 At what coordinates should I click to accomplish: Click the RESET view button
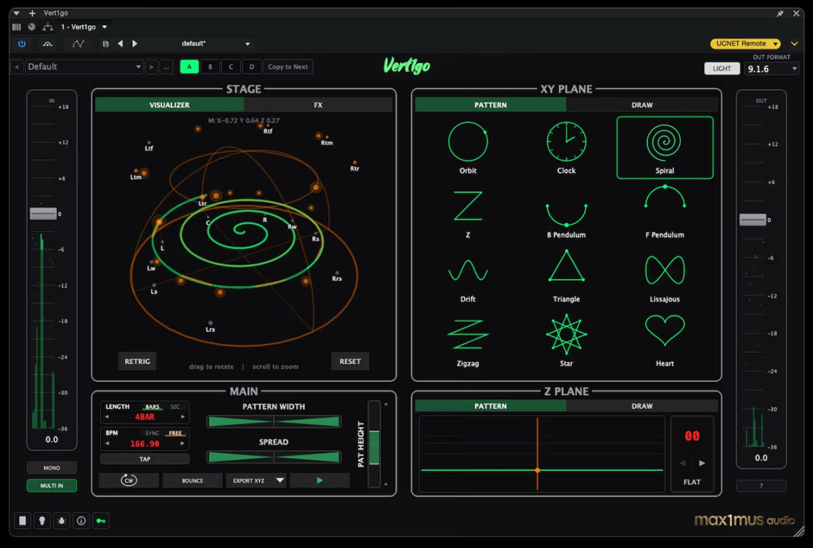point(350,361)
